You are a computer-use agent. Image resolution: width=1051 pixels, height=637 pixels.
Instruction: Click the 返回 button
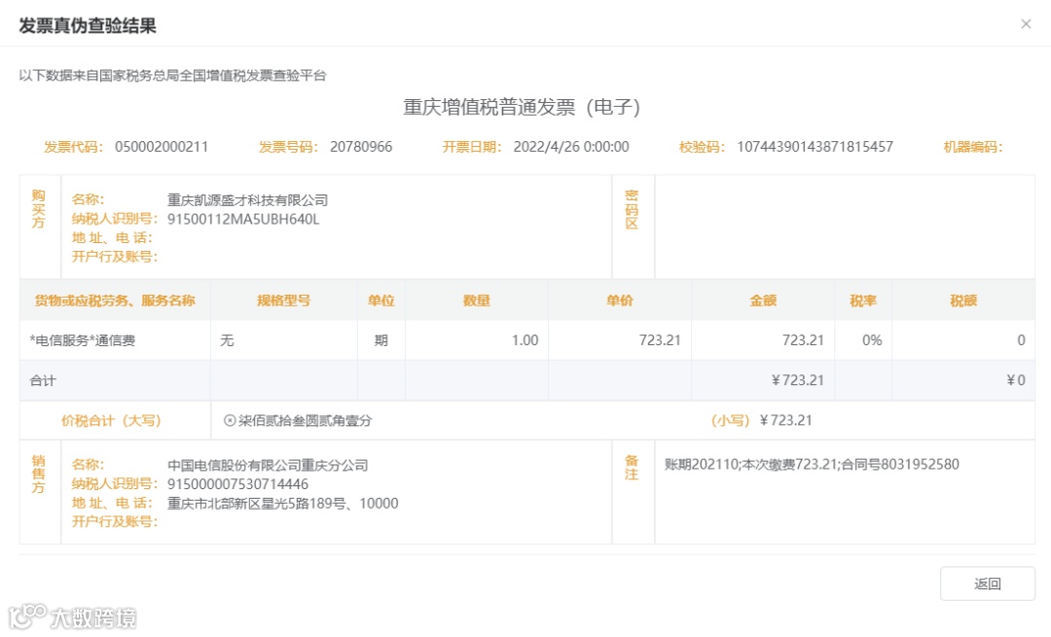(988, 584)
